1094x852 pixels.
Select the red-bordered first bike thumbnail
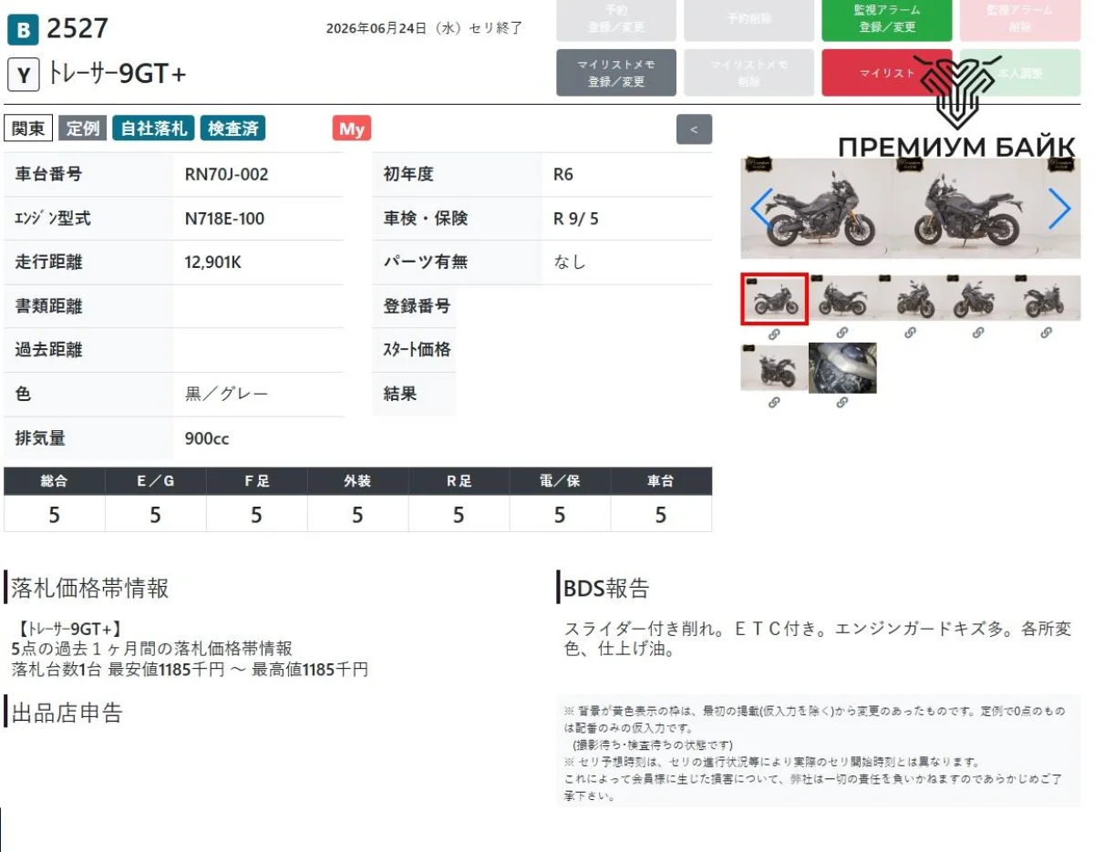click(774, 299)
